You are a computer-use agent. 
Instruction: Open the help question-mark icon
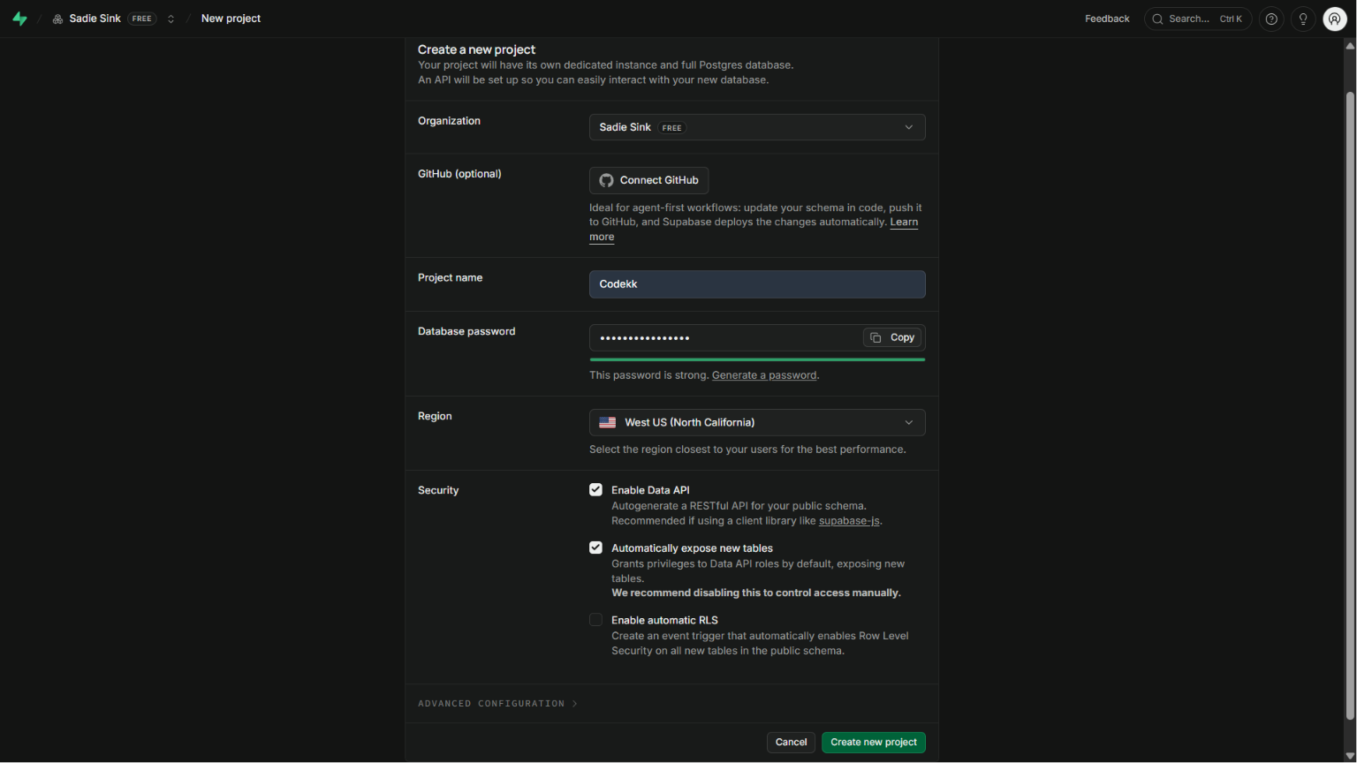coord(1271,19)
